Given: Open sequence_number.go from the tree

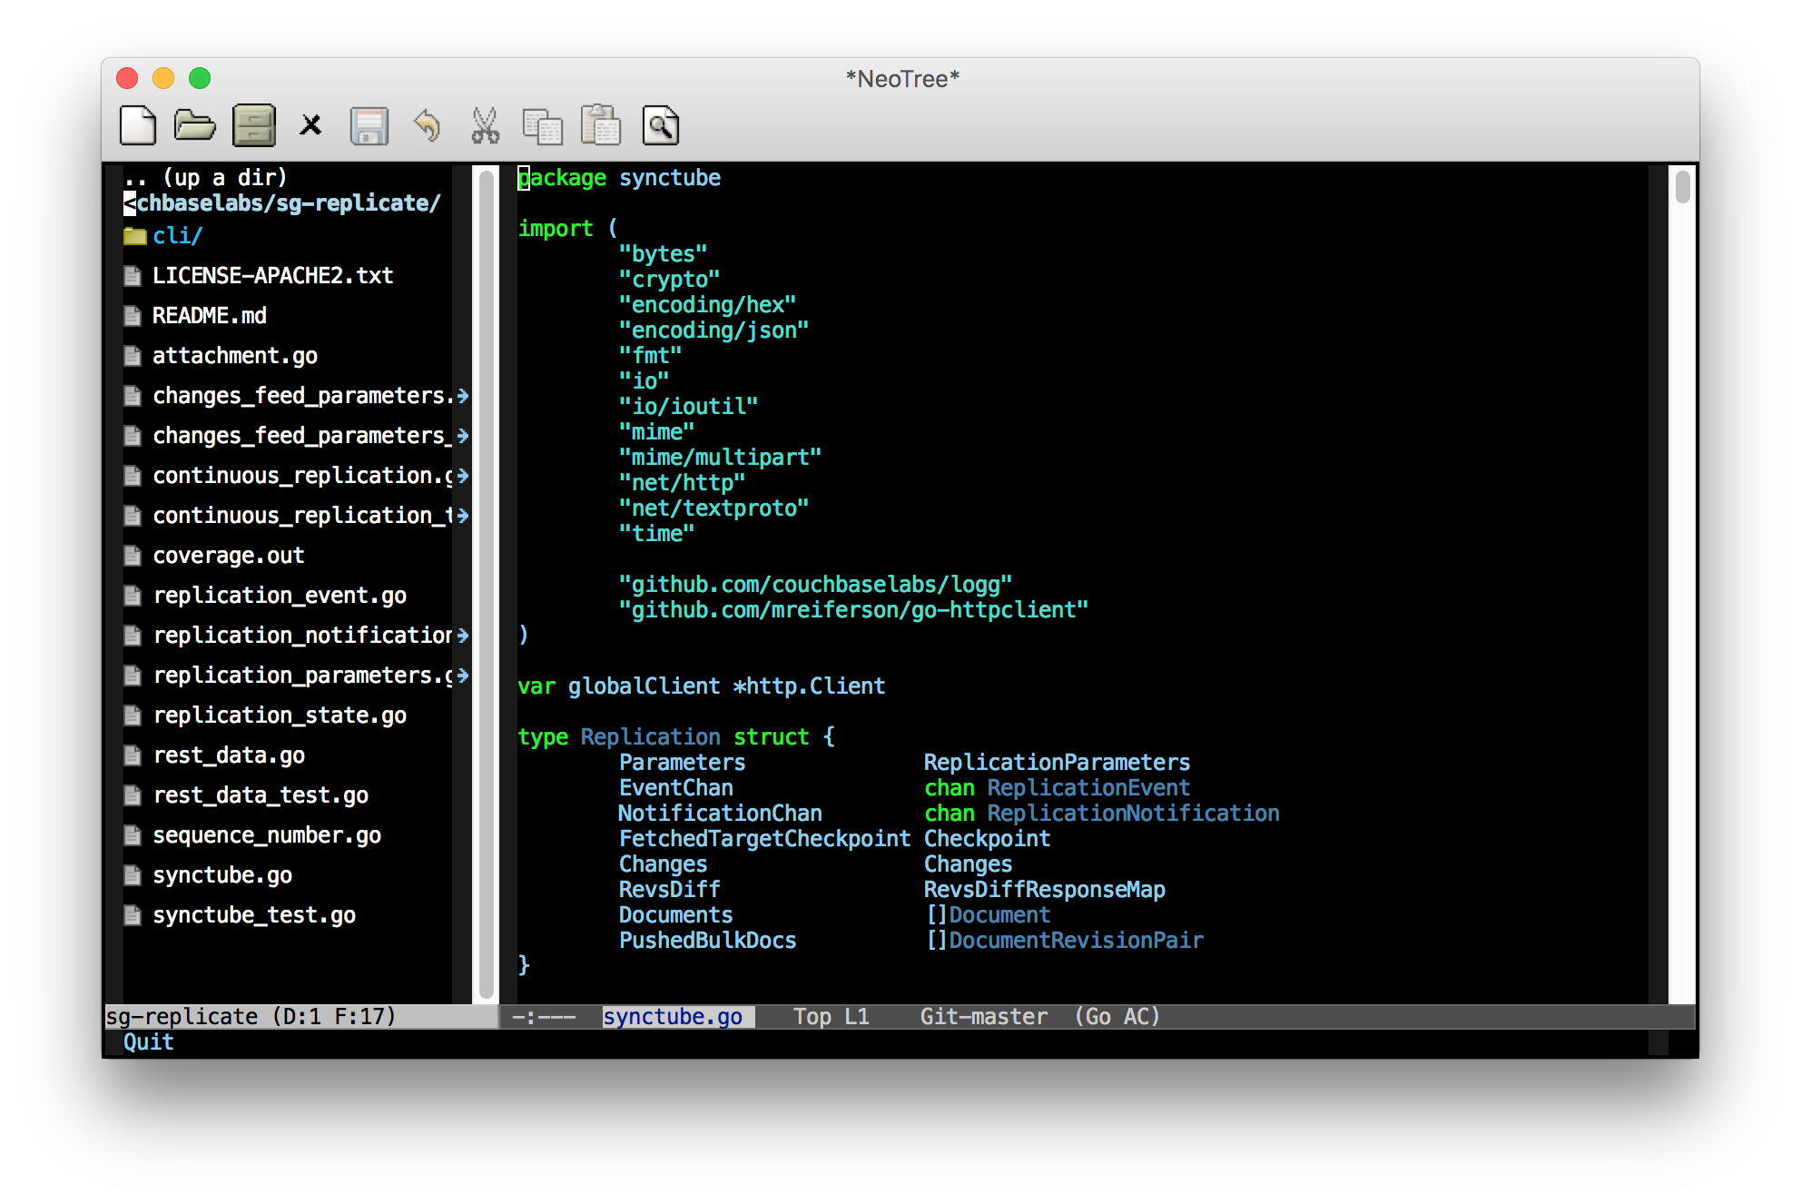Looking at the screenshot, I should [x=267, y=835].
